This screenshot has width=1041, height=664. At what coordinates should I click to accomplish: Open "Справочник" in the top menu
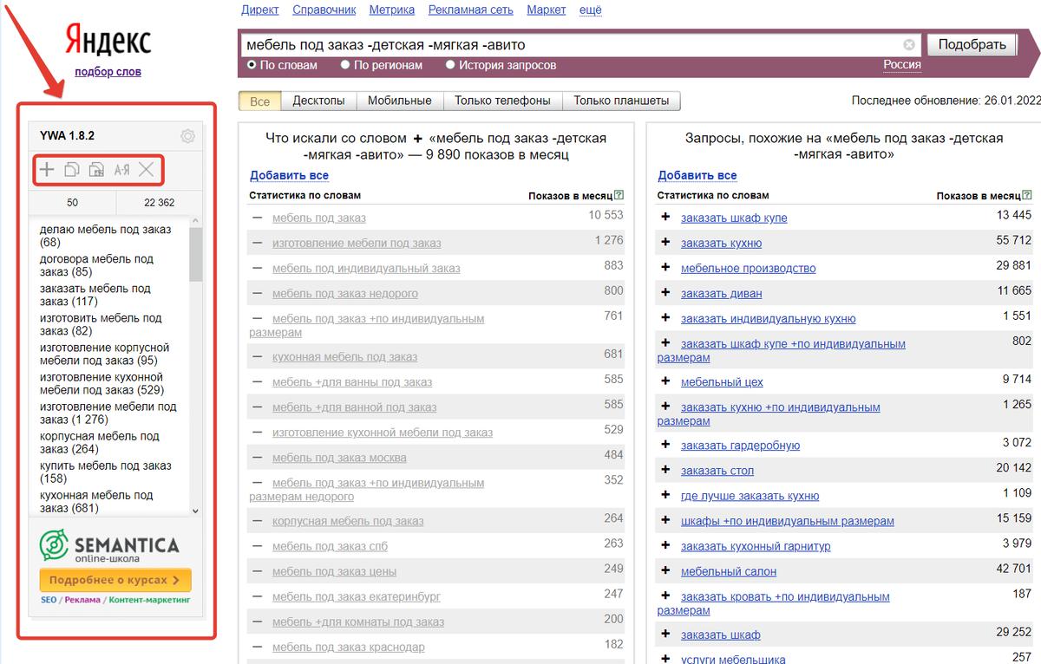tap(324, 10)
